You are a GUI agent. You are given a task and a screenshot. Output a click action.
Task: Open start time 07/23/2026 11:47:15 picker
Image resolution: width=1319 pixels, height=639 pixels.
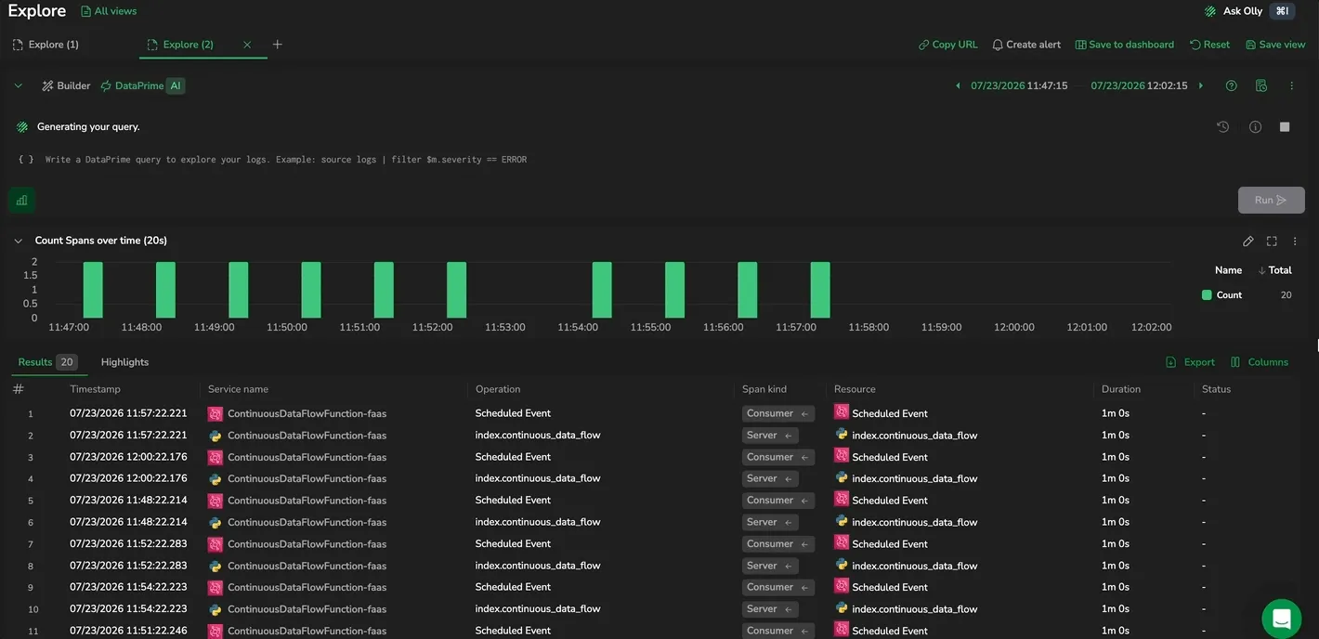(1019, 85)
